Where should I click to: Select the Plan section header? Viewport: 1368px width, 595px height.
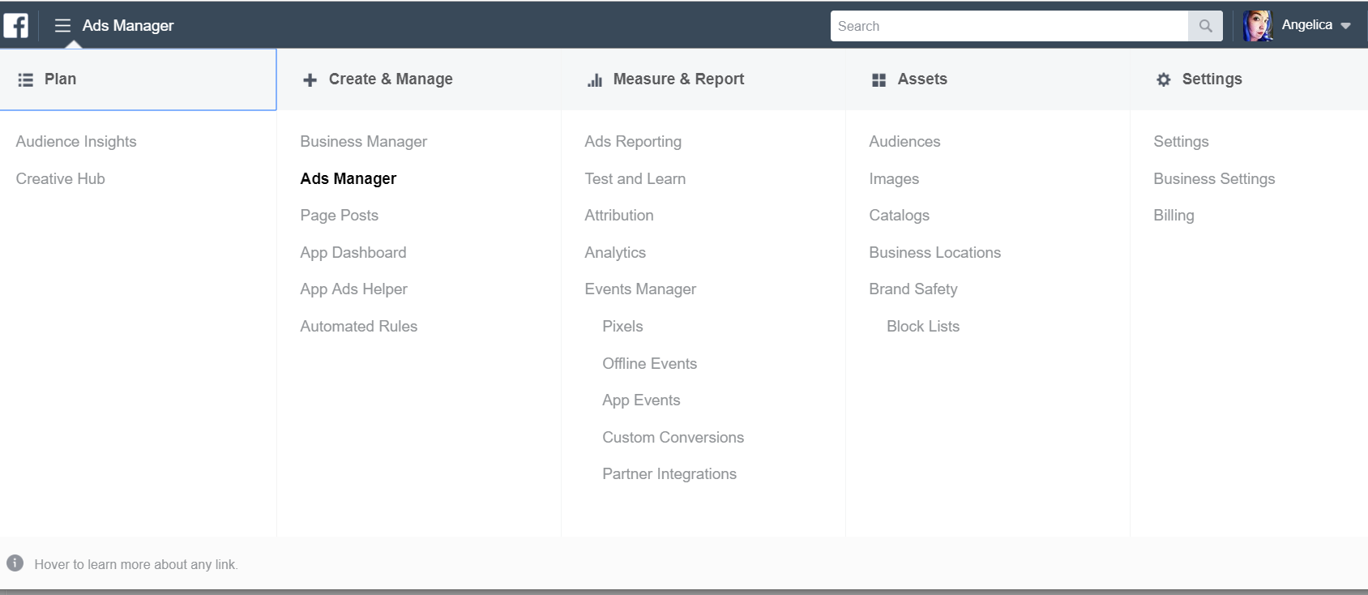click(x=138, y=79)
